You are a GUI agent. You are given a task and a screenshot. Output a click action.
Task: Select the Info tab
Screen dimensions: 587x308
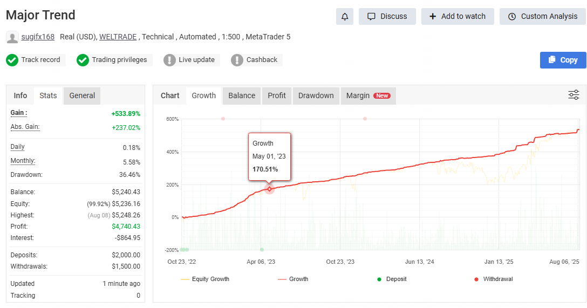pyautogui.click(x=20, y=95)
